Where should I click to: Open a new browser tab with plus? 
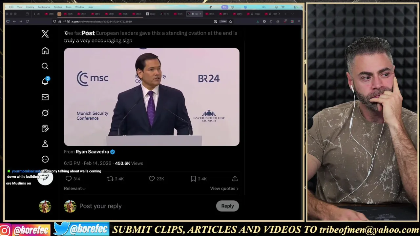point(285,14)
